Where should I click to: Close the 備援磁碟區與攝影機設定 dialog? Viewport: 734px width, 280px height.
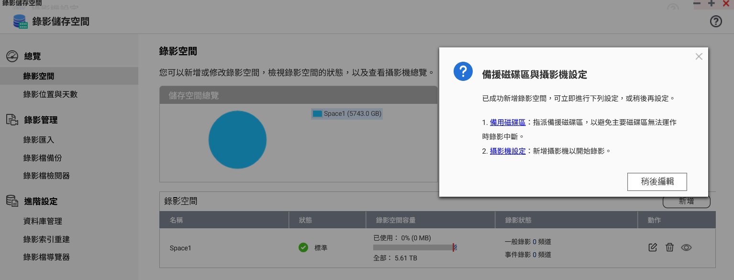pyautogui.click(x=699, y=56)
